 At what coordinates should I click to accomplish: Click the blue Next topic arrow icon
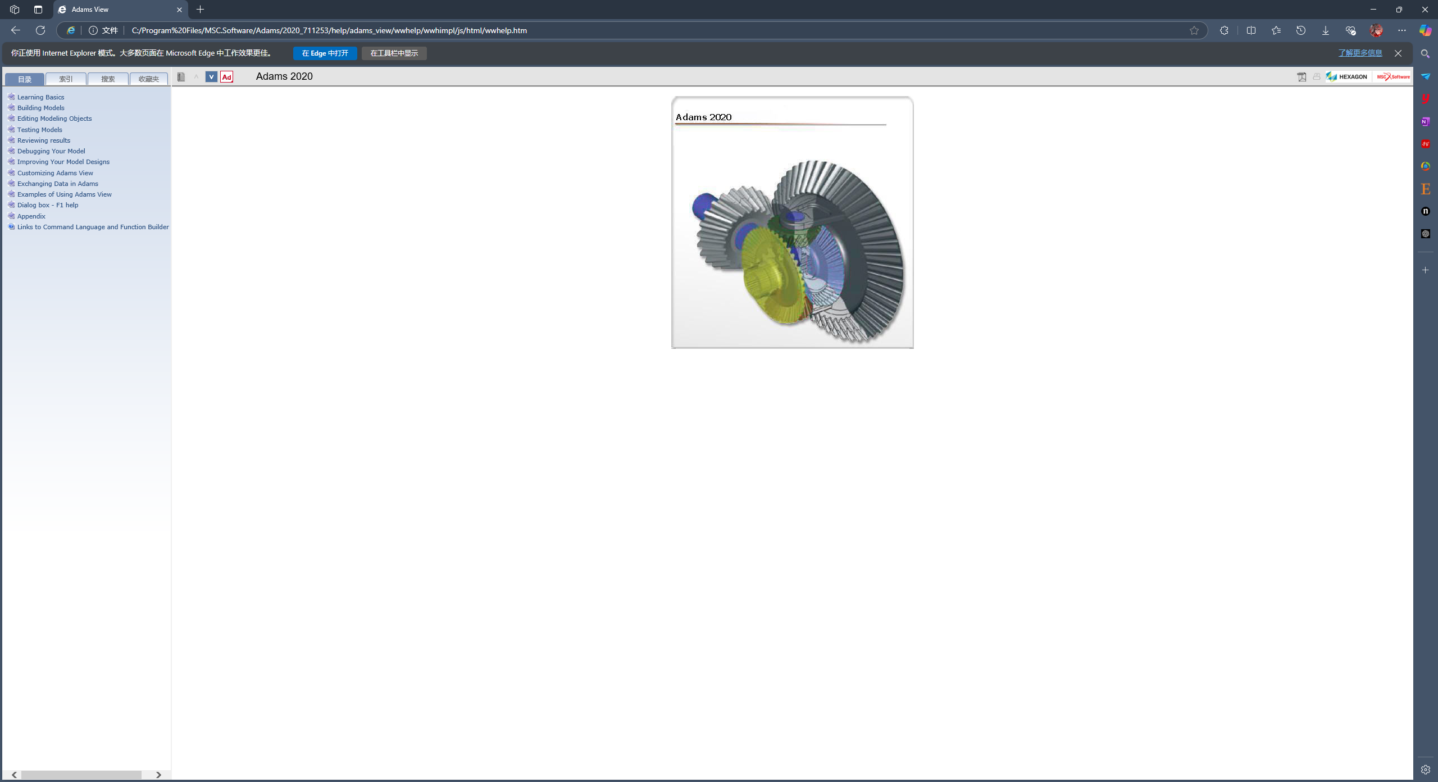coord(211,77)
